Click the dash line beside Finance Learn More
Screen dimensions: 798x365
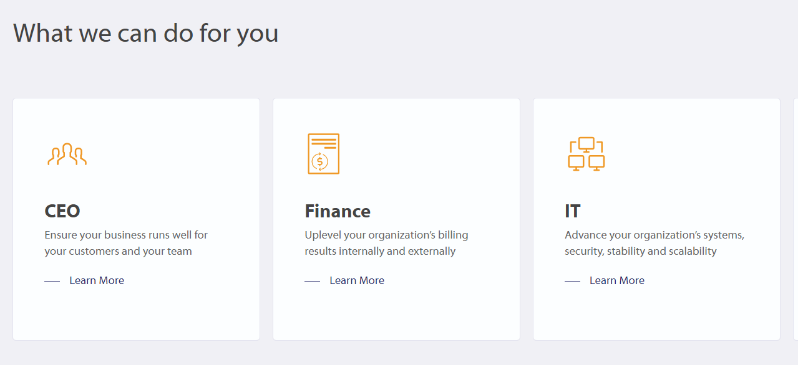313,281
